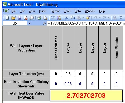The image size is (125, 103).
Task: Save the workbook with the floppy icon
Action: [x=20, y=18]
